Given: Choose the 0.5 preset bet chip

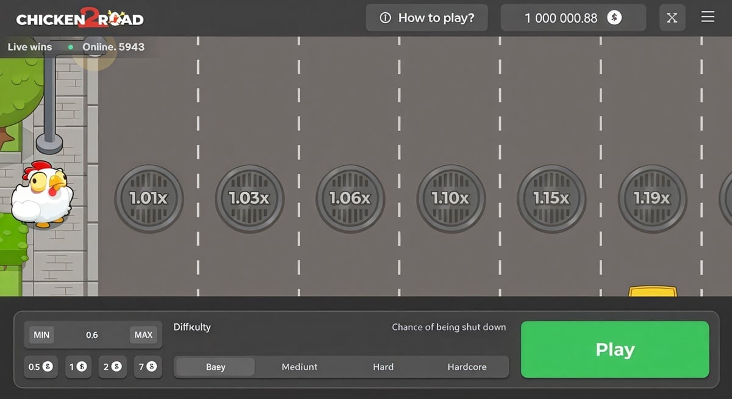Looking at the screenshot, I should pyautogui.click(x=41, y=367).
